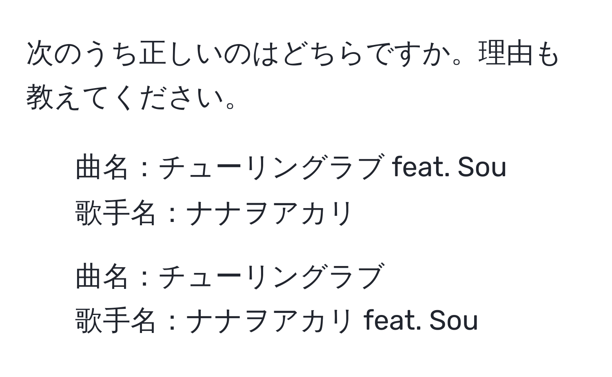Click the second "曲名" label
This screenshot has width=612, height=377.
point(101,276)
